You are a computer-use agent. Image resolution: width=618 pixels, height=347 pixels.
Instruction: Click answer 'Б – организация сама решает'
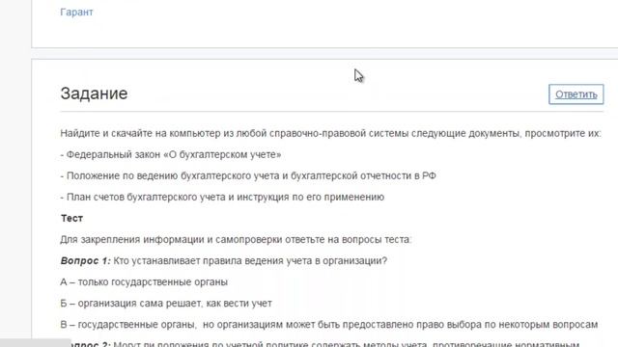pos(166,304)
